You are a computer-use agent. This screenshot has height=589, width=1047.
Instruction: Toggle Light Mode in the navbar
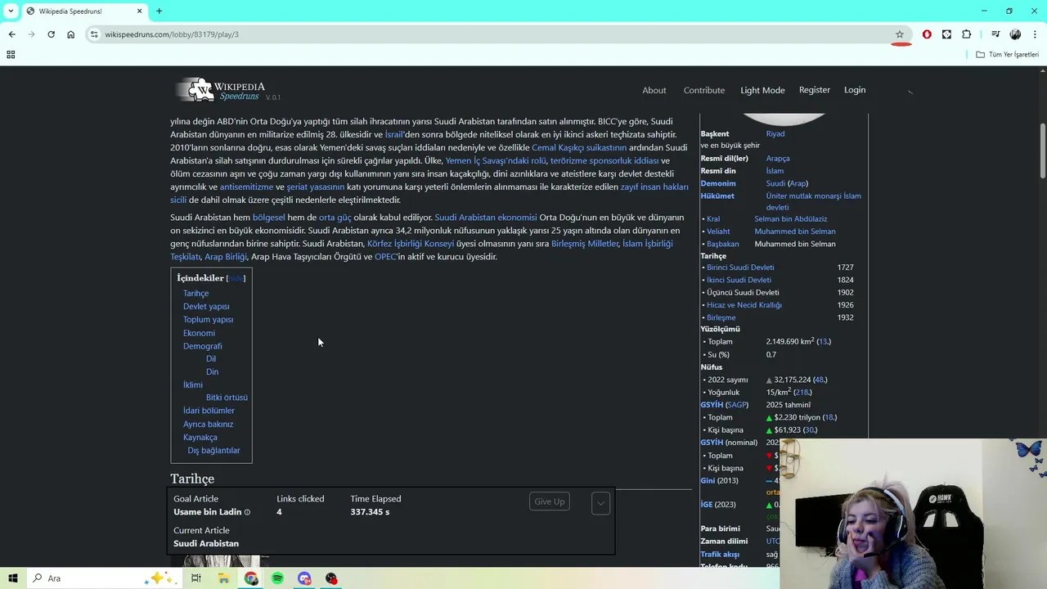(762, 90)
